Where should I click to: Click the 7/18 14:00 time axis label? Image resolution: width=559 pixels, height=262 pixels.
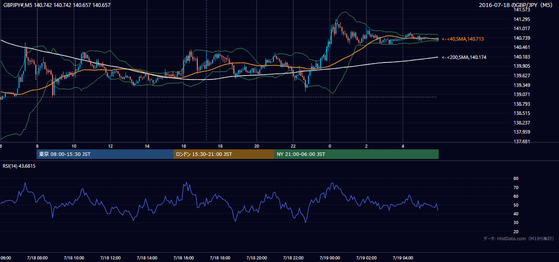pos(147,258)
